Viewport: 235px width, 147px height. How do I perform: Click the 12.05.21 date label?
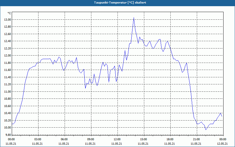click(x=222, y=144)
